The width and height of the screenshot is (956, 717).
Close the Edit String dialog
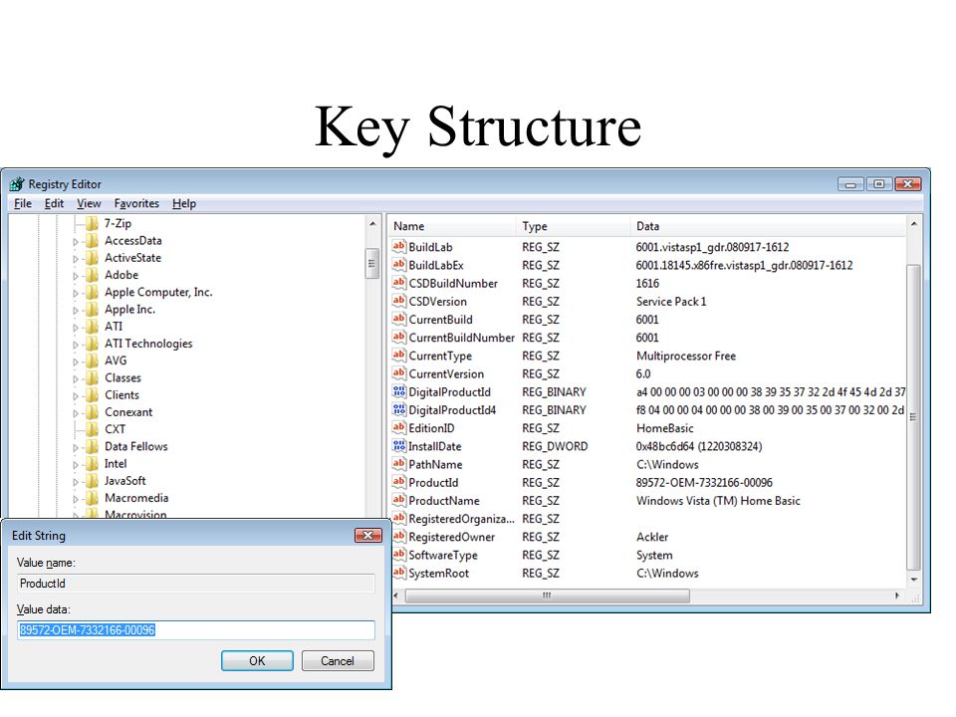point(367,536)
